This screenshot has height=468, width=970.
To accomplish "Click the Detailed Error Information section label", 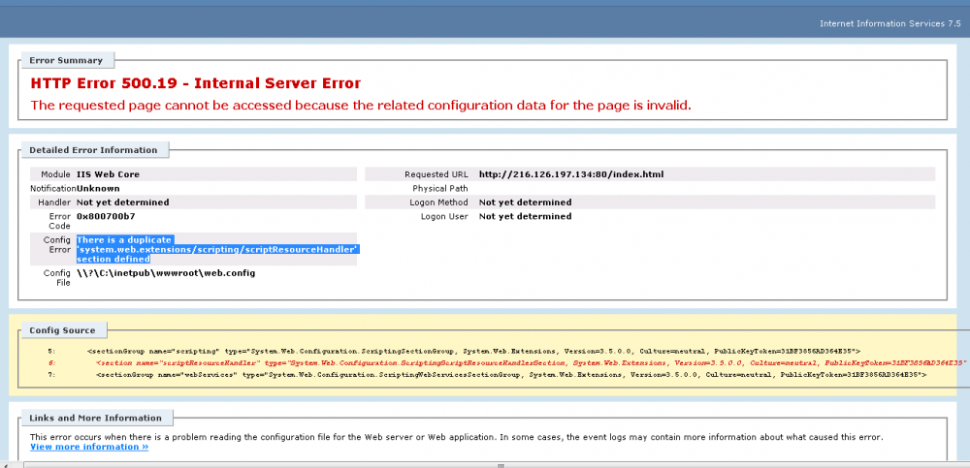I will coord(93,150).
